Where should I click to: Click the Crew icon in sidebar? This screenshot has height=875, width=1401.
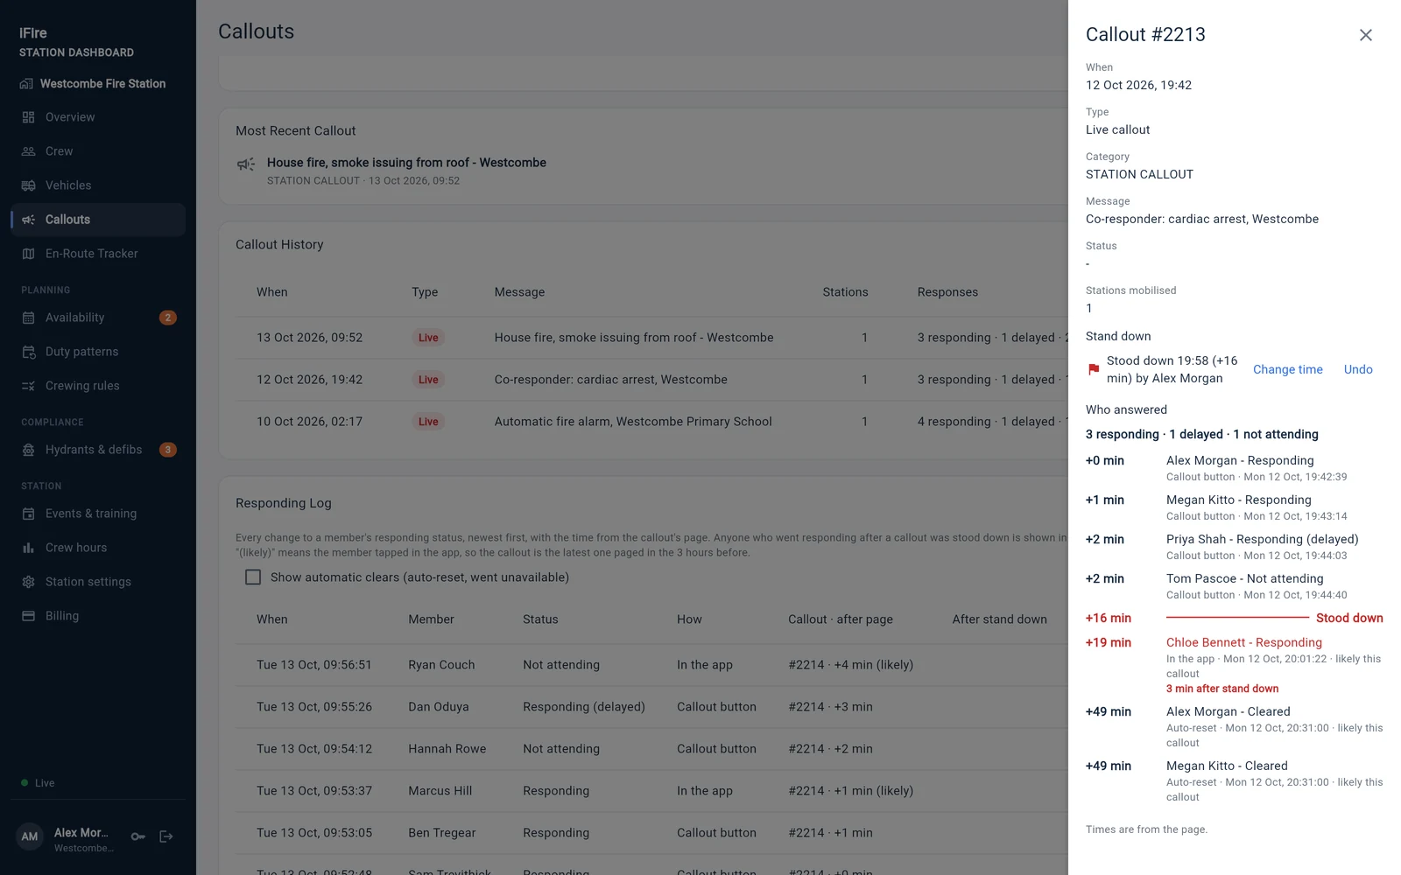(x=28, y=151)
